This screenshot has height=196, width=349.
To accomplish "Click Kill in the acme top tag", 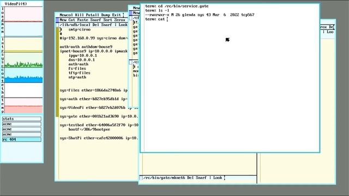I will [x=79, y=15].
